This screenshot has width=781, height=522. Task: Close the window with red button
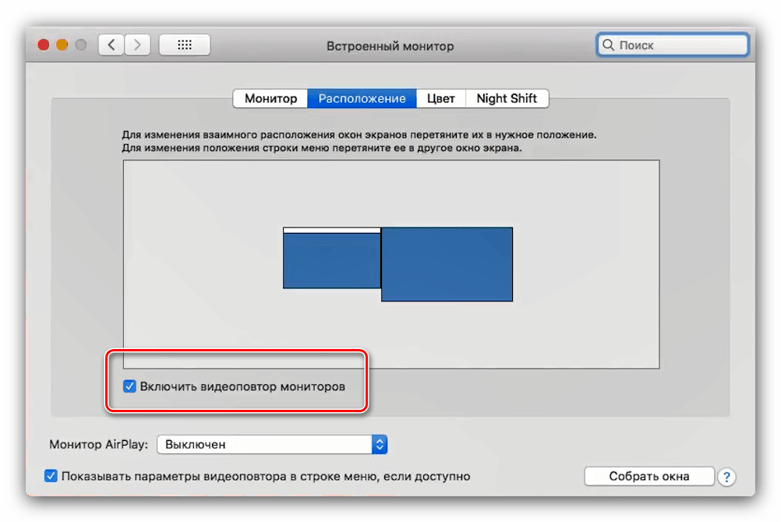(x=44, y=45)
